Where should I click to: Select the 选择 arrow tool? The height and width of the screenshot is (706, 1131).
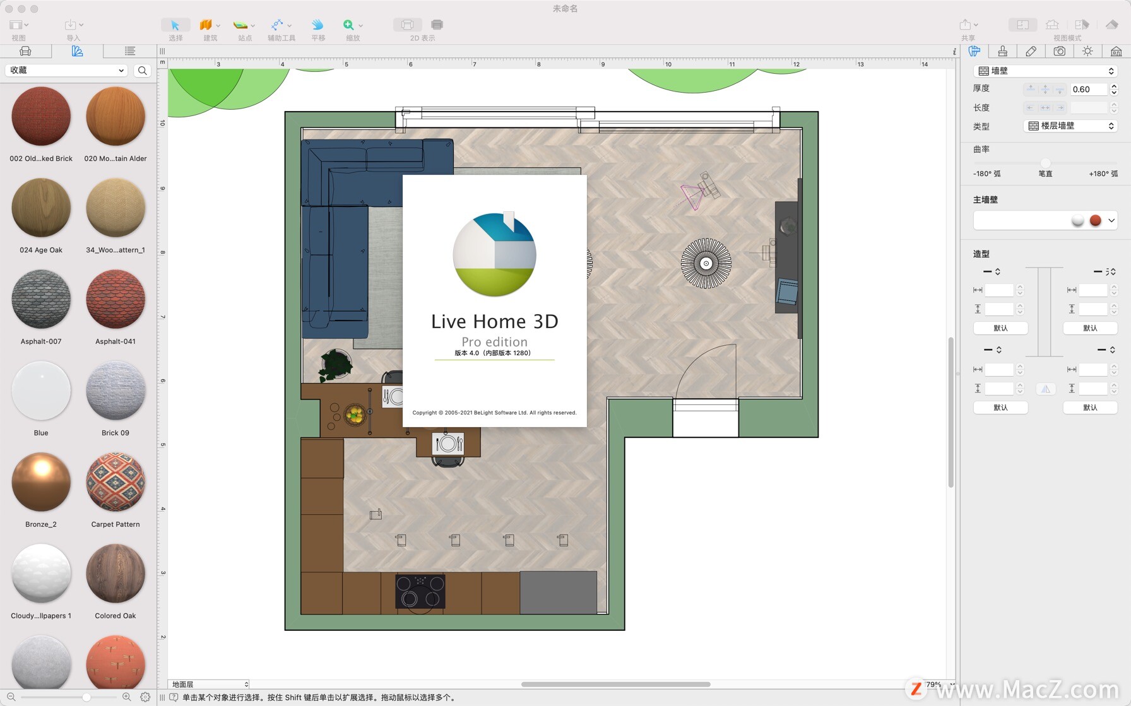pyautogui.click(x=175, y=25)
